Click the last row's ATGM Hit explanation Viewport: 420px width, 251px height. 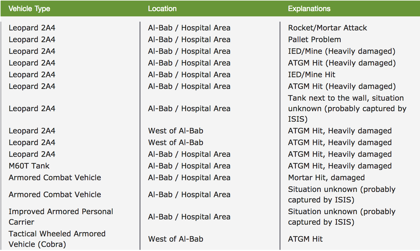point(305,239)
